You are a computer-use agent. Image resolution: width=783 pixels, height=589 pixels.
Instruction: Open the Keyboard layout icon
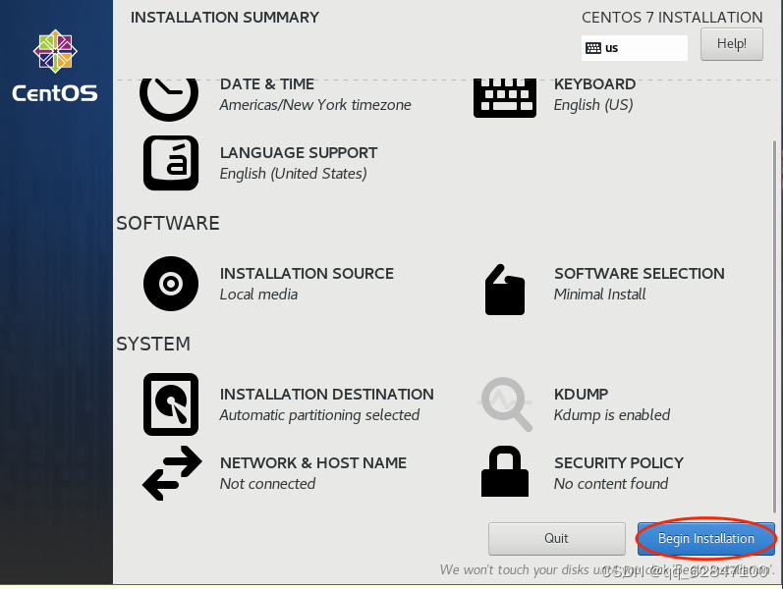pos(505,98)
